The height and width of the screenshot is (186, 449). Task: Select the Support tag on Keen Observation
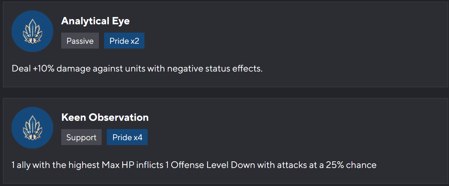81,137
